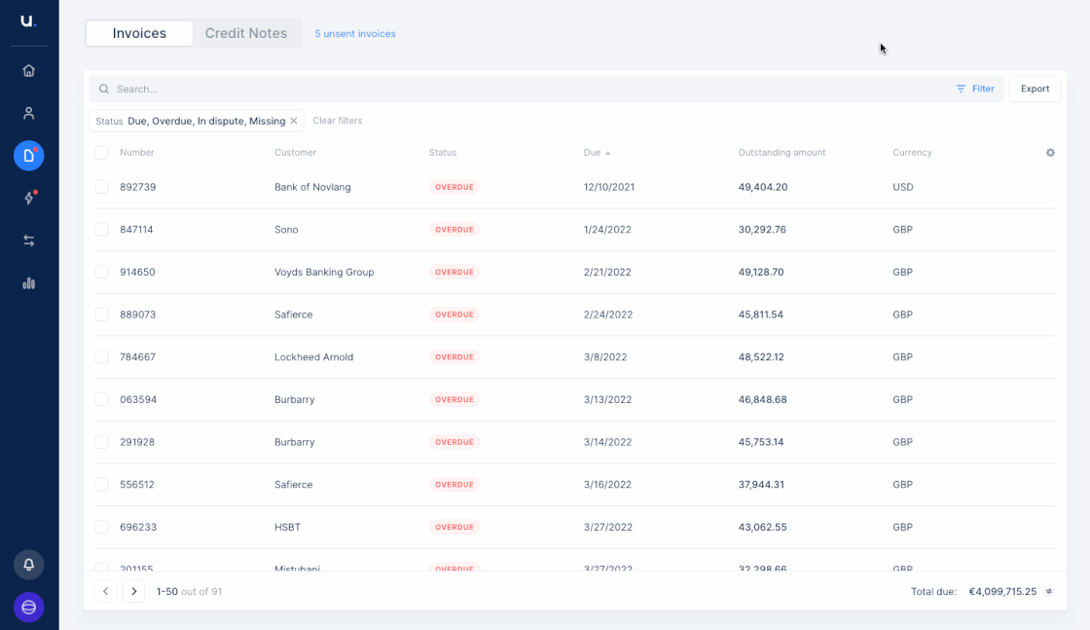Check the box for invoice 892739
The height and width of the screenshot is (630, 1090).
pos(101,187)
